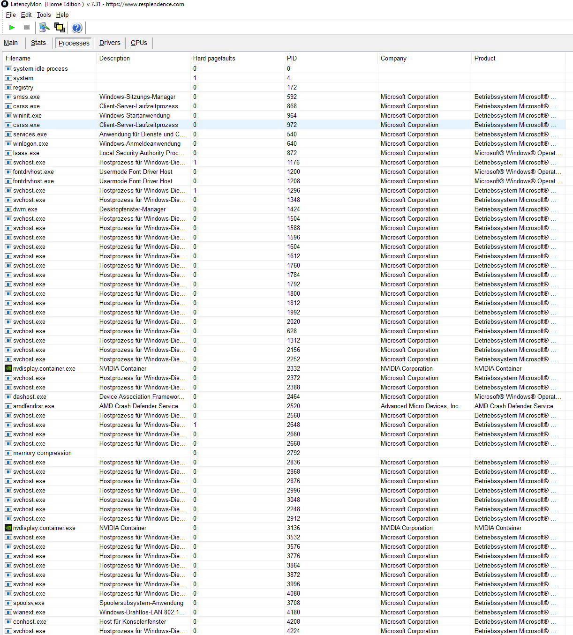573x635 pixels.
Task: Click the memory compression row icon
Action: tap(8, 453)
